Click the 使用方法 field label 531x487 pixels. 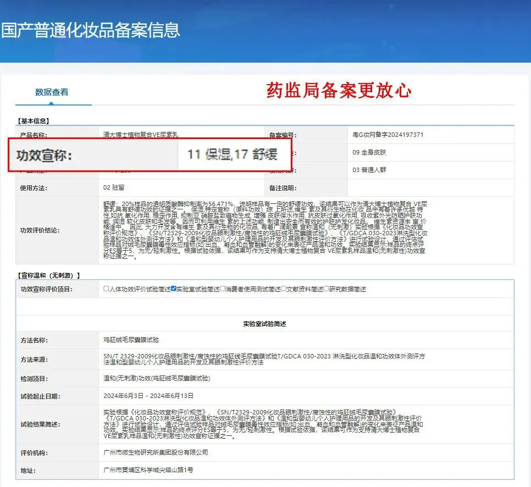pyautogui.click(x=34, y=189)
